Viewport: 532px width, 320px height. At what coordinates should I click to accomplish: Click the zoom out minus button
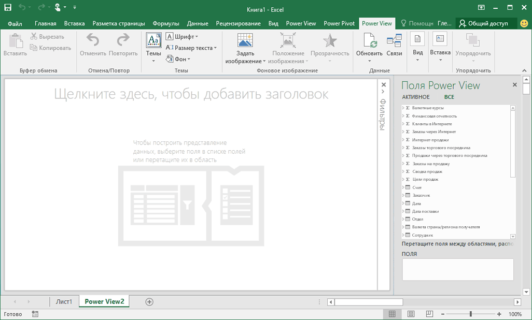click(x=443, y=314)
